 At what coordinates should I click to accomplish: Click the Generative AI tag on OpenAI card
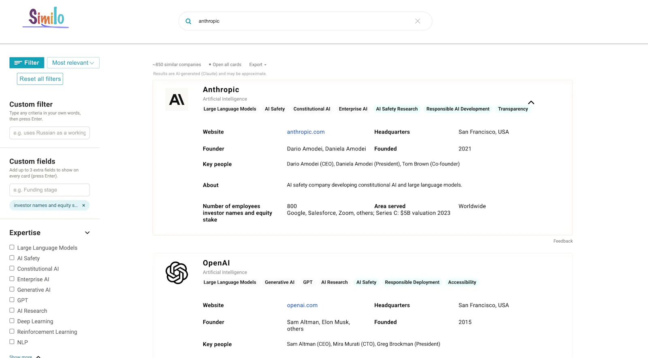pyautogui.click(x=279, y=282)
